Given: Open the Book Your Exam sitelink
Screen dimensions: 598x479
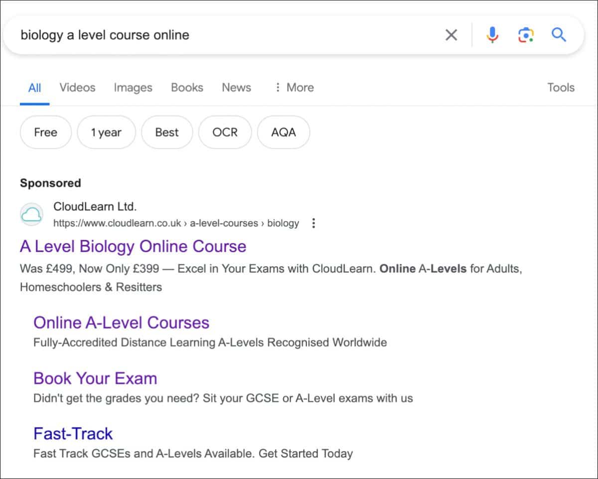Looking at the screenshot, I should (x=95, y=378).
